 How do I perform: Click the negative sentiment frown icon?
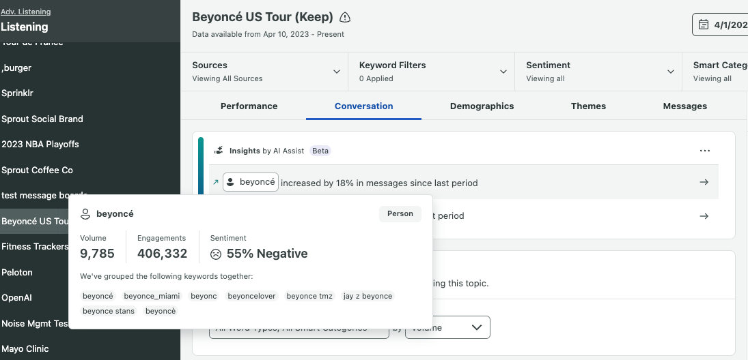216,254
